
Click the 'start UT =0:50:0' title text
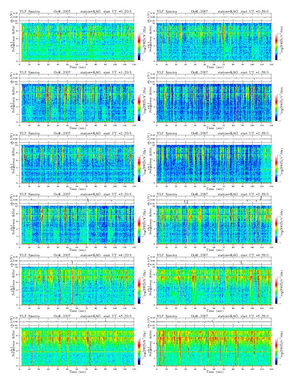click(255, 11)
